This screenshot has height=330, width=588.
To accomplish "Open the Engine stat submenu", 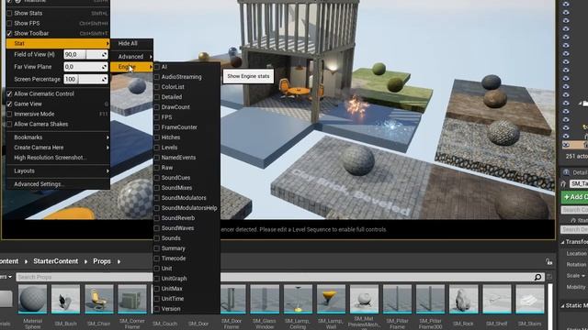I will tap(131, 67).
